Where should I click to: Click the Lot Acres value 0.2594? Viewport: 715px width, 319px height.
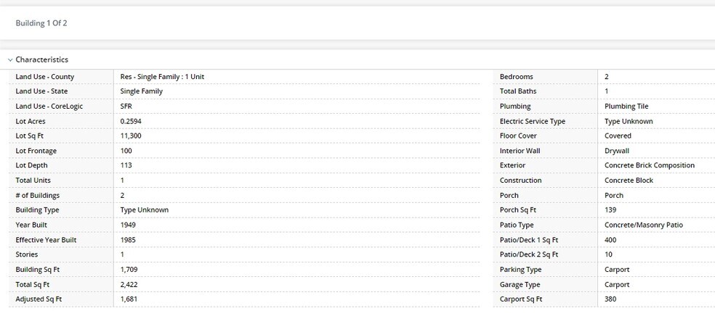coord(130,121)
